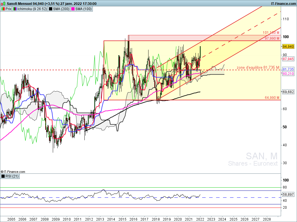297x222 pixels.
Task: Click the 80 level on RSI axis
Action: tap(285, 187)
